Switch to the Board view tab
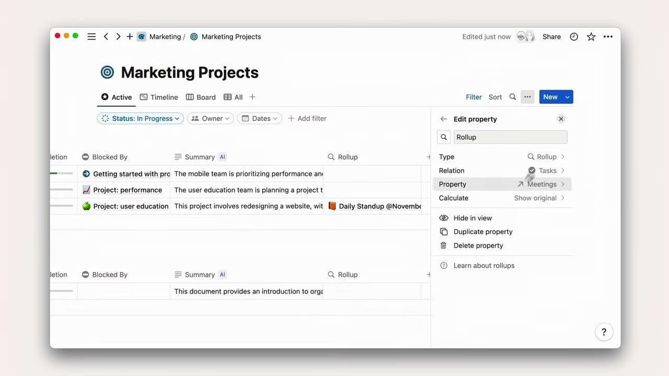Viewport: 669px width, 376px height. tap(201, 97)
